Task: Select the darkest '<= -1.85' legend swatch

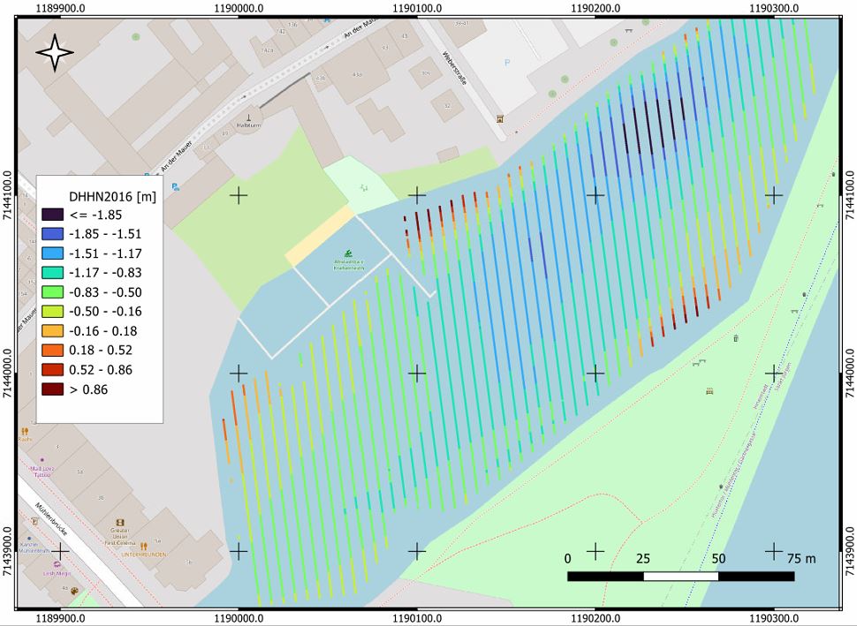Action: [x=52, y=215]
